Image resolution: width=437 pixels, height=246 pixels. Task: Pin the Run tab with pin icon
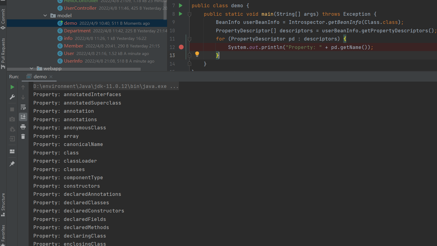[12, 163]
